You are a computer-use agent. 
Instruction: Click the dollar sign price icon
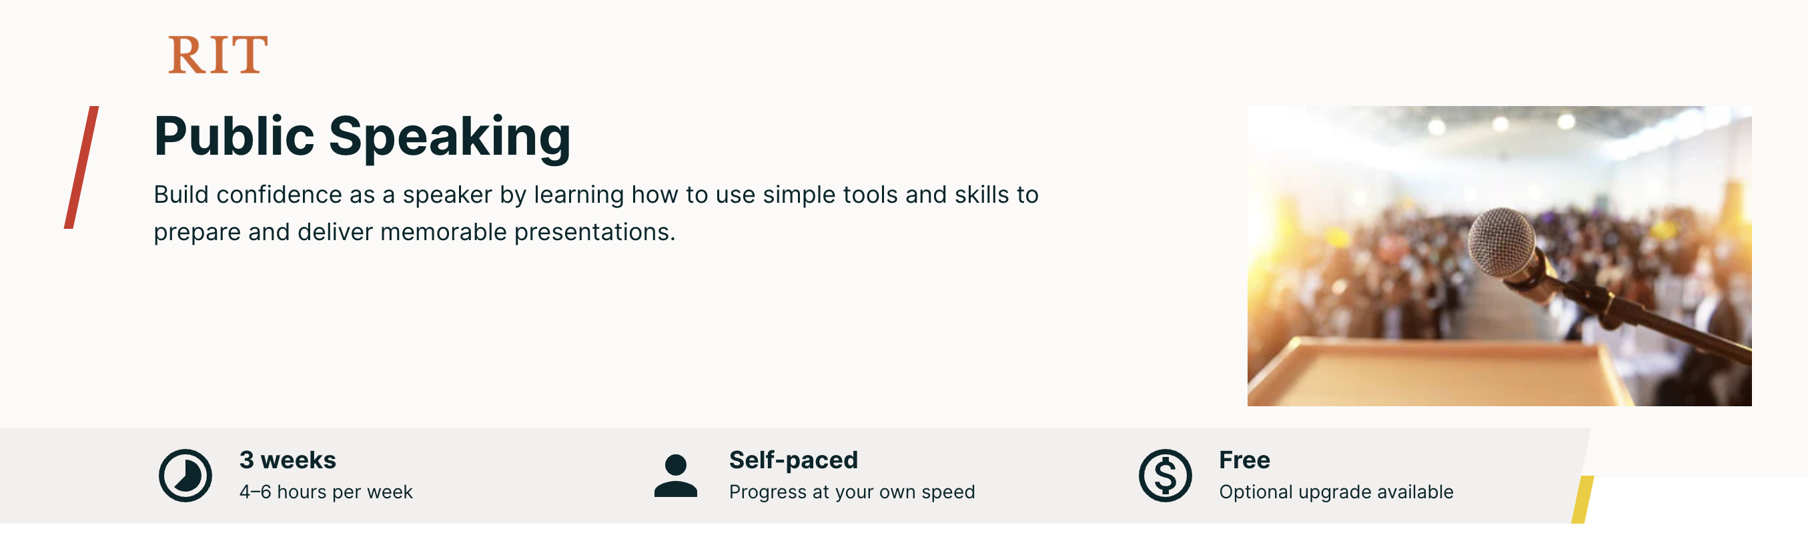[1164, 475]
